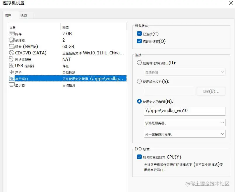This screenshot has width=235, height=192.
Task: Select the 硬盘 (NVMe) hard disk icon
Action: [x=11, y=46]
